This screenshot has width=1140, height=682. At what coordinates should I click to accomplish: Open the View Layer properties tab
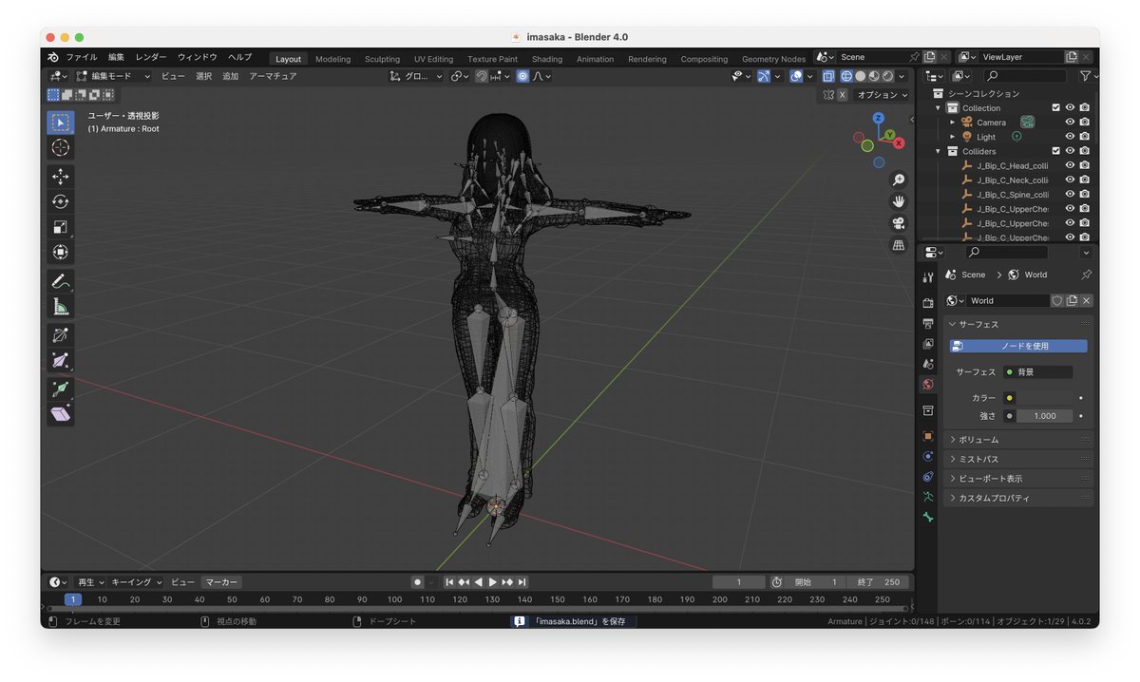(928, 344)
